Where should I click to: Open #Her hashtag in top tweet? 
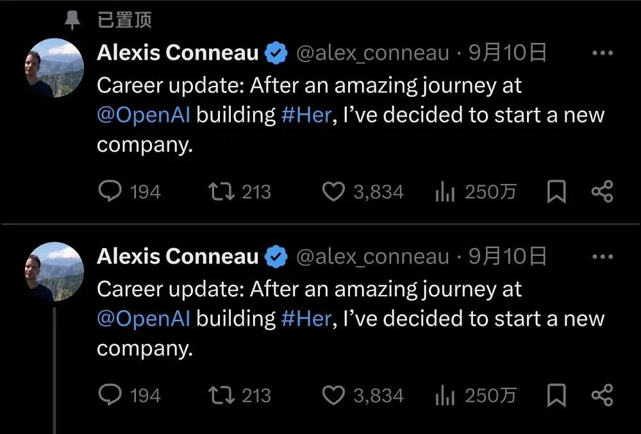coord(306,115)
